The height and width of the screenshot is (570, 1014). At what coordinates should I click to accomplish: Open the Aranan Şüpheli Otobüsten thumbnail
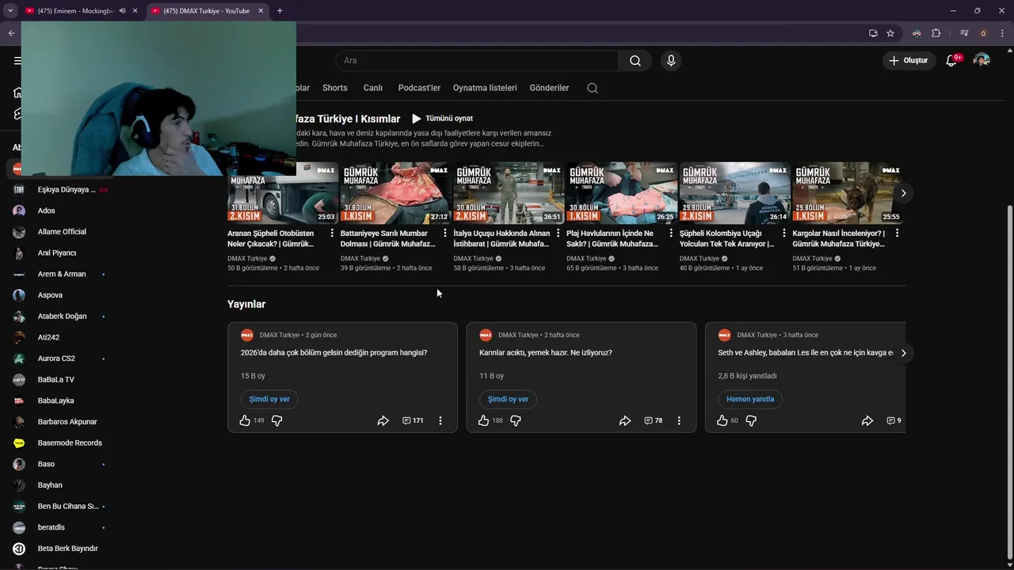[x=283, y=193]
